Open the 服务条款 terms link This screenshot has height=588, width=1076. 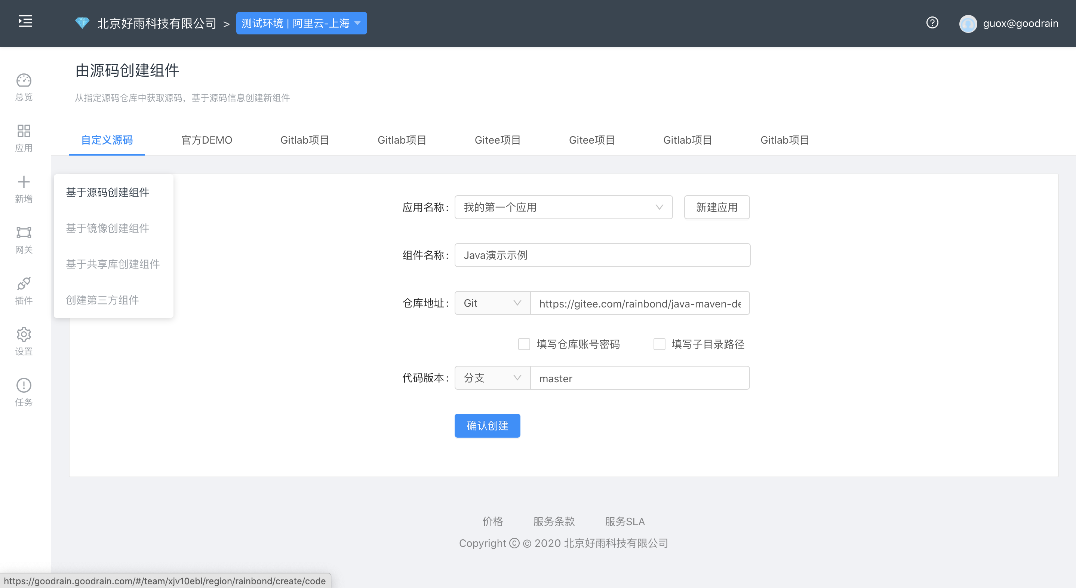coord(554,521)
